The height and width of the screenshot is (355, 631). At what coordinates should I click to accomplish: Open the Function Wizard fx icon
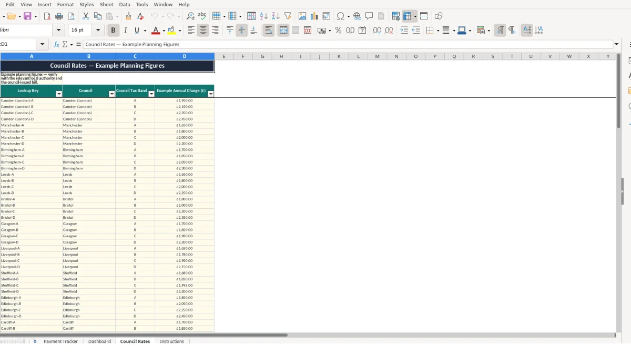point(56,45)
